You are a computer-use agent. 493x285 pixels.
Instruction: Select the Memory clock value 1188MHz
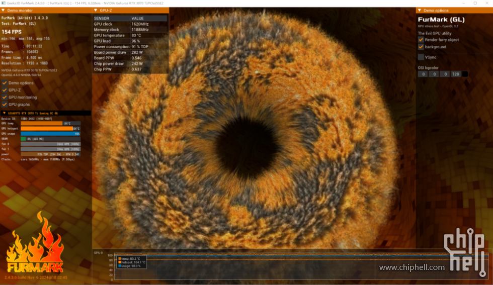pos(140,30)
